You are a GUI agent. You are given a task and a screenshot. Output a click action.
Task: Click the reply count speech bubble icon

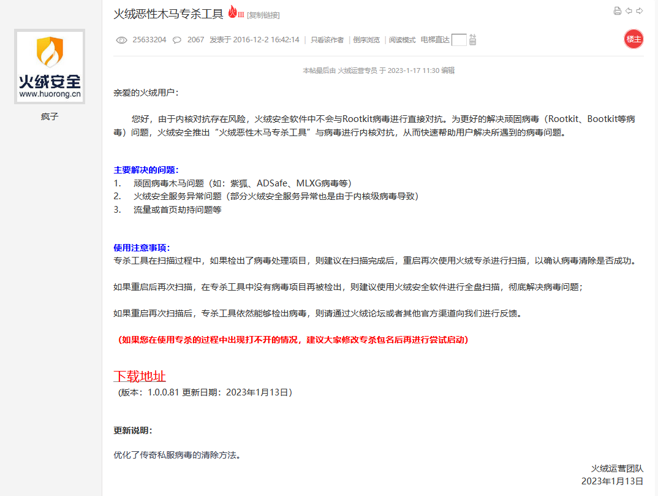coord(176,40)
